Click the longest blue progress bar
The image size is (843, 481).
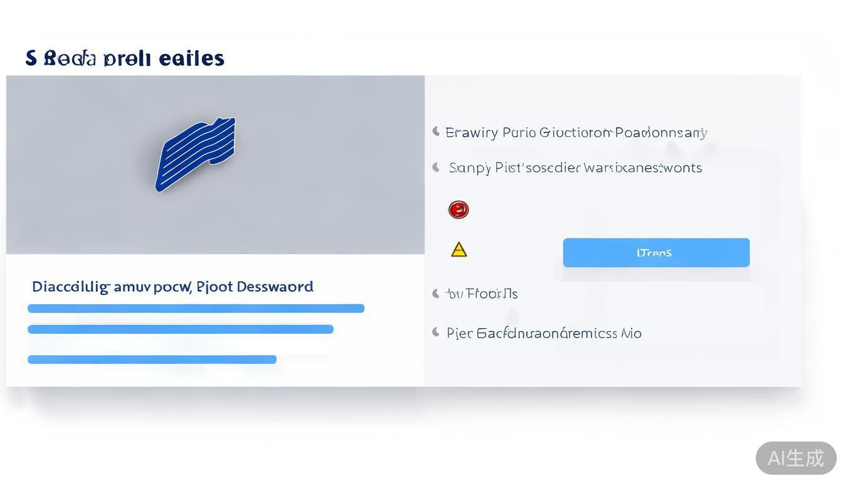pyautogui.click(x=196, y=308)
